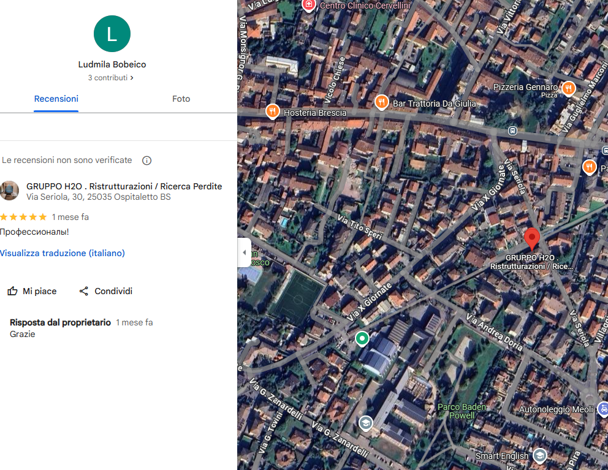Screen dimensions: 608x470
Task: Click the Via Tito Speri street label
Action: click(x=360, y=227)
